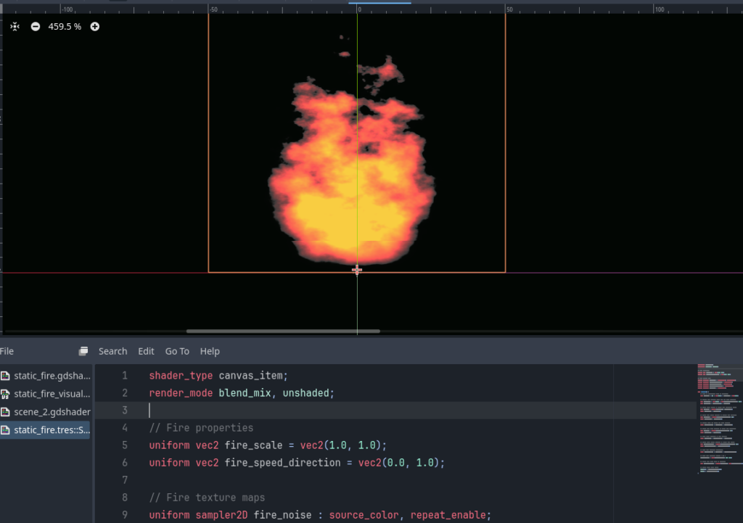The image size is (743, 523).
Task: Click the zoom out minus icon
Action: click(x=35, y=26)
